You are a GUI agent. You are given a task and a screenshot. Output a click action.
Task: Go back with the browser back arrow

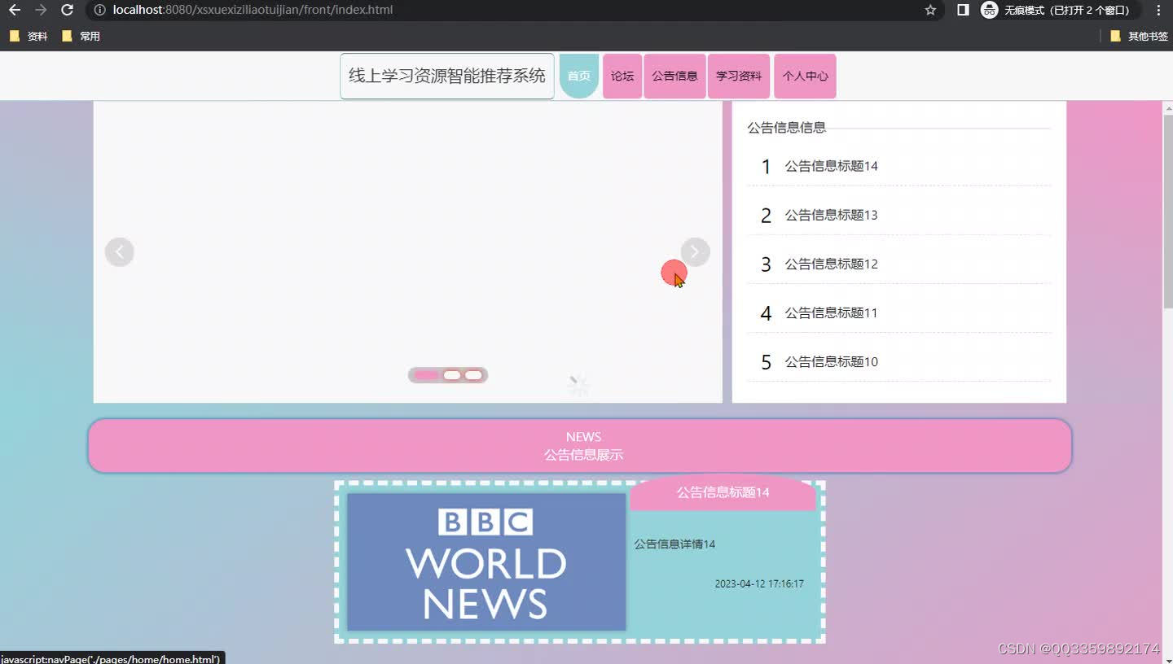[15, 10]
